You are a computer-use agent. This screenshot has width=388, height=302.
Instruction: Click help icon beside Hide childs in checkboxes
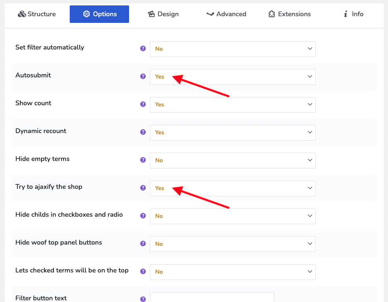(143, 216)
